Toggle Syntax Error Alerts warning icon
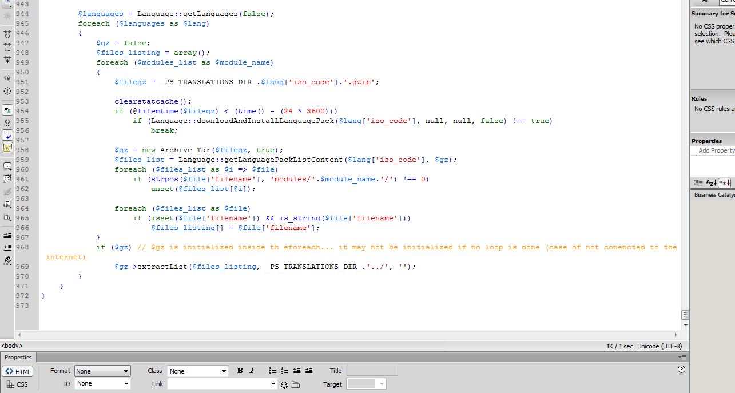 7,148
